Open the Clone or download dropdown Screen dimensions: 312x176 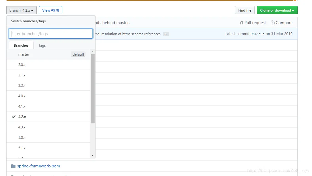(277, 10)
